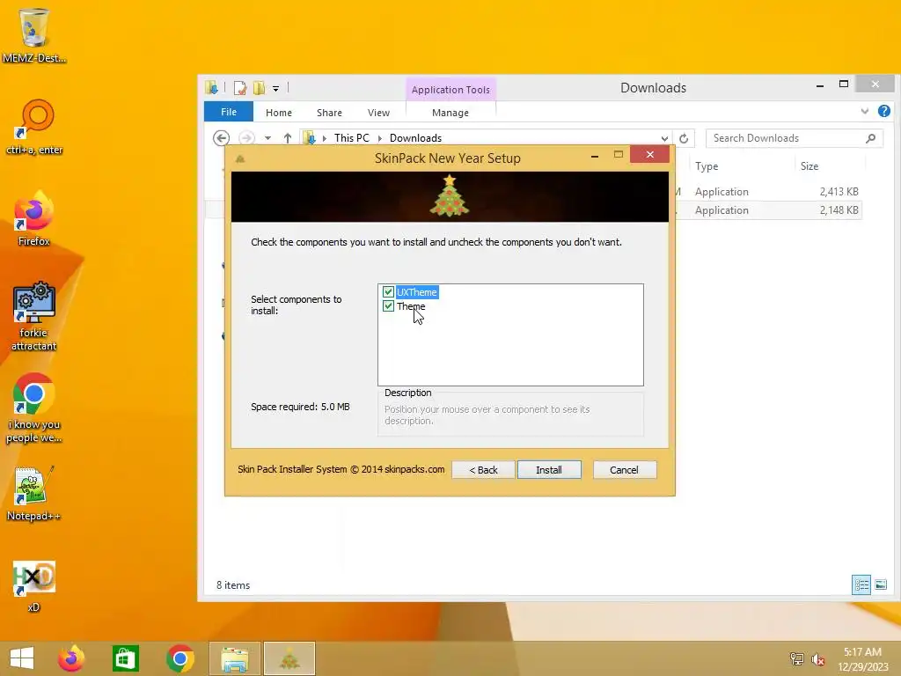Viewport: 901px width, 676px height.
Task: Switch to SkinPack setup taskbar button
Action: point(289,658)
